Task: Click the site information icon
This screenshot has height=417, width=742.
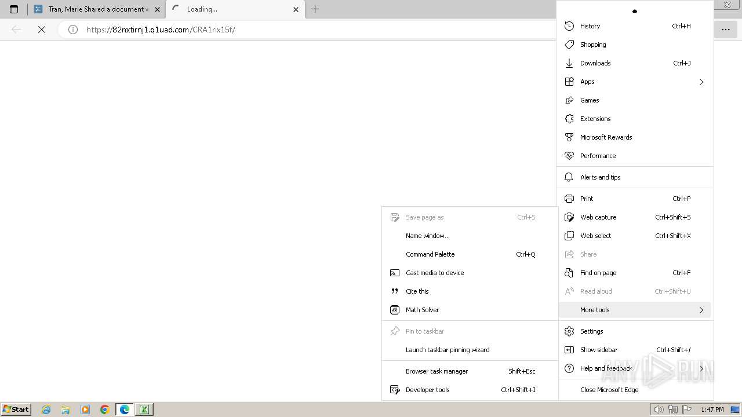Action: [x=73, y=30]
